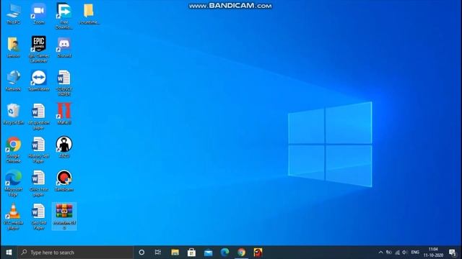Select the Discord desktop shortcut

click(64, 47)
